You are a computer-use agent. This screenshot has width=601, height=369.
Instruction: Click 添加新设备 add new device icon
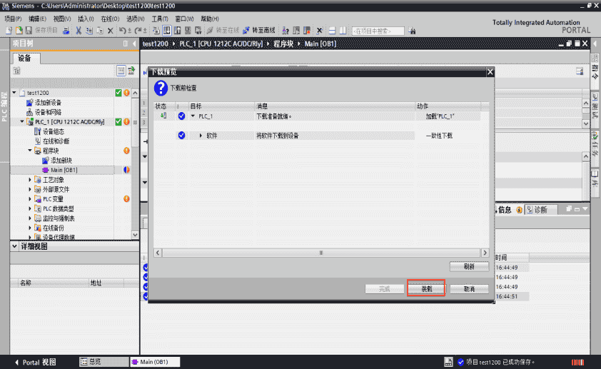(x=30, y=103)
